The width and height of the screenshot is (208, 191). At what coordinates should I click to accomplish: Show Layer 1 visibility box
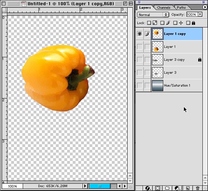139,47
